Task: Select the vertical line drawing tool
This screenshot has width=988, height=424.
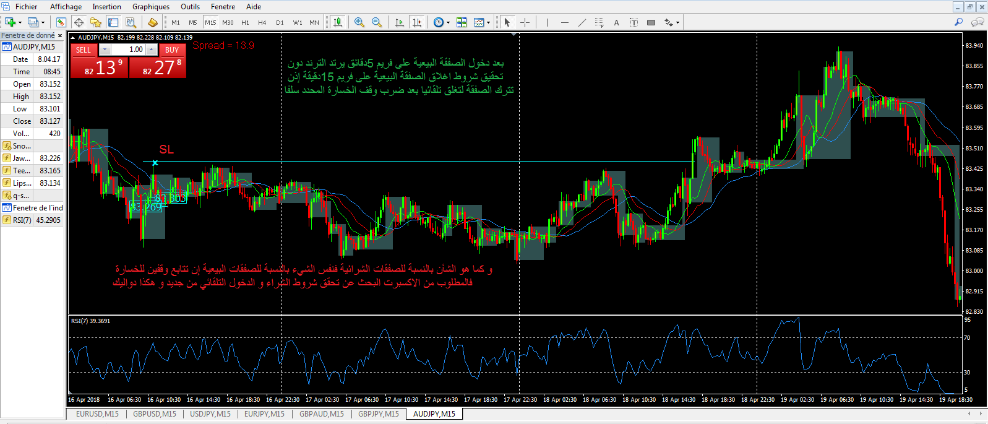Action: pos(547,22)
